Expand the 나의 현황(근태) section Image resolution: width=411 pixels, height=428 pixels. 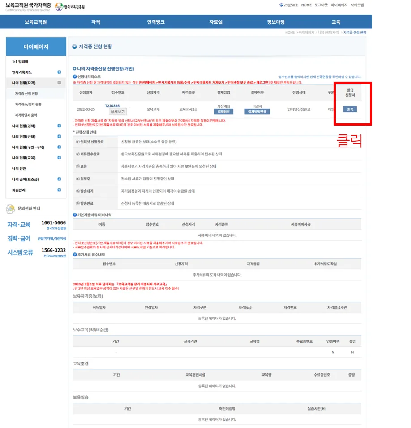click(x=59, y=137)
